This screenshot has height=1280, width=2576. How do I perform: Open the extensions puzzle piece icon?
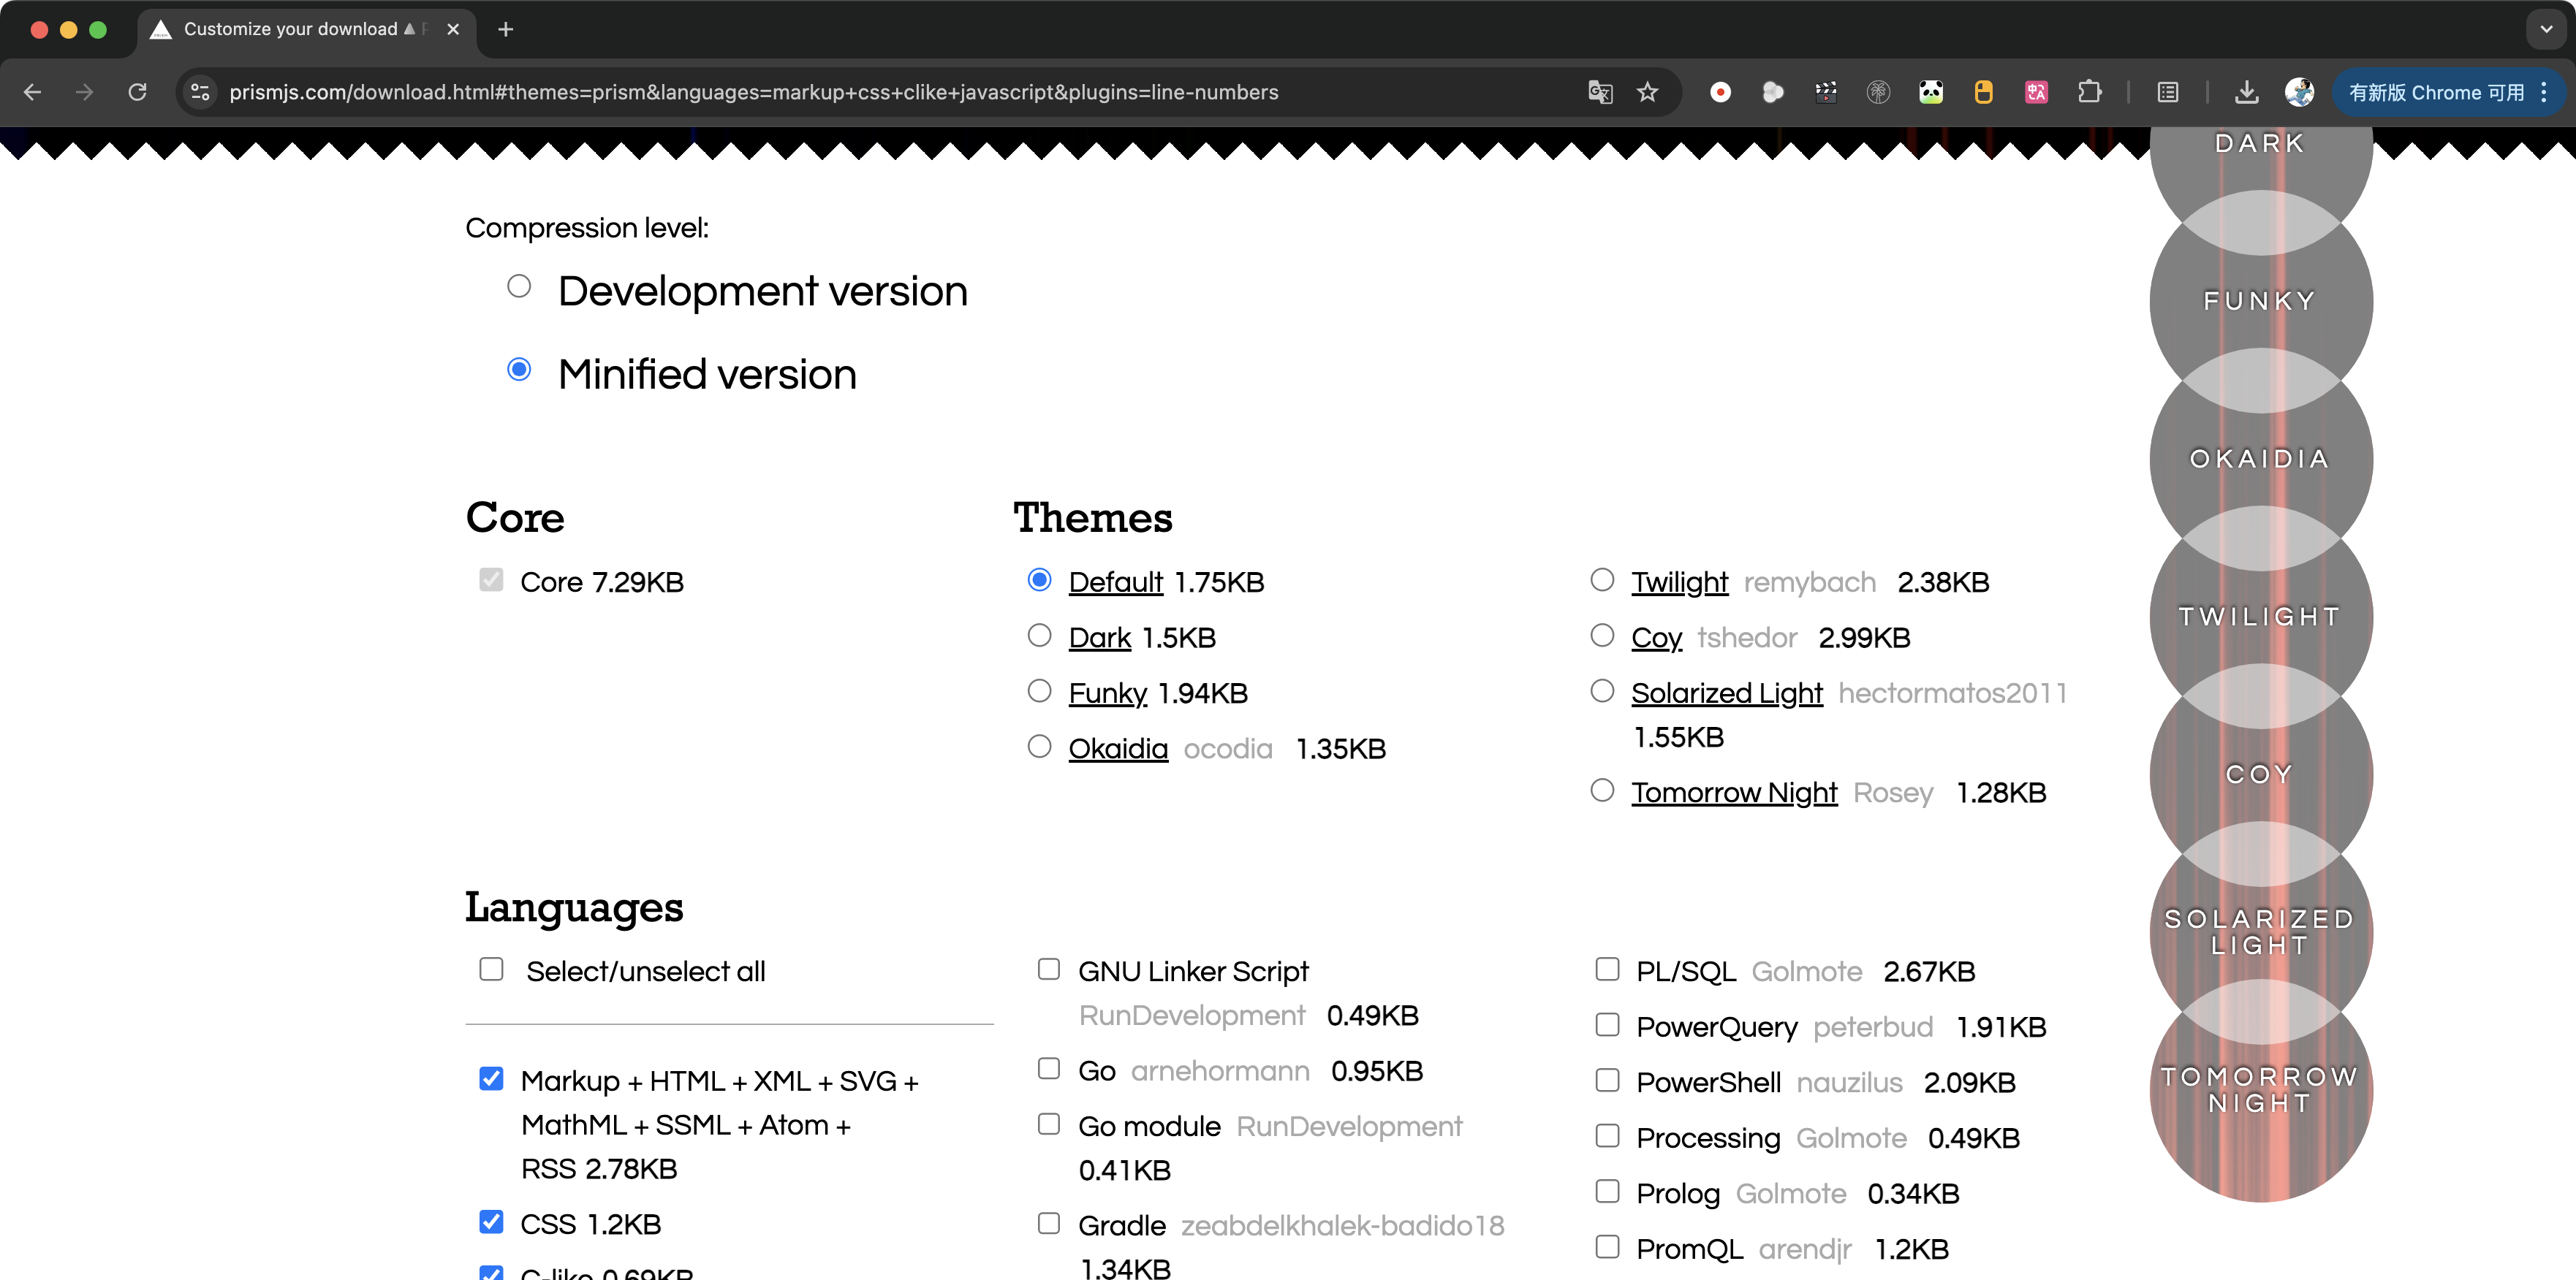tap(2089, 92)
